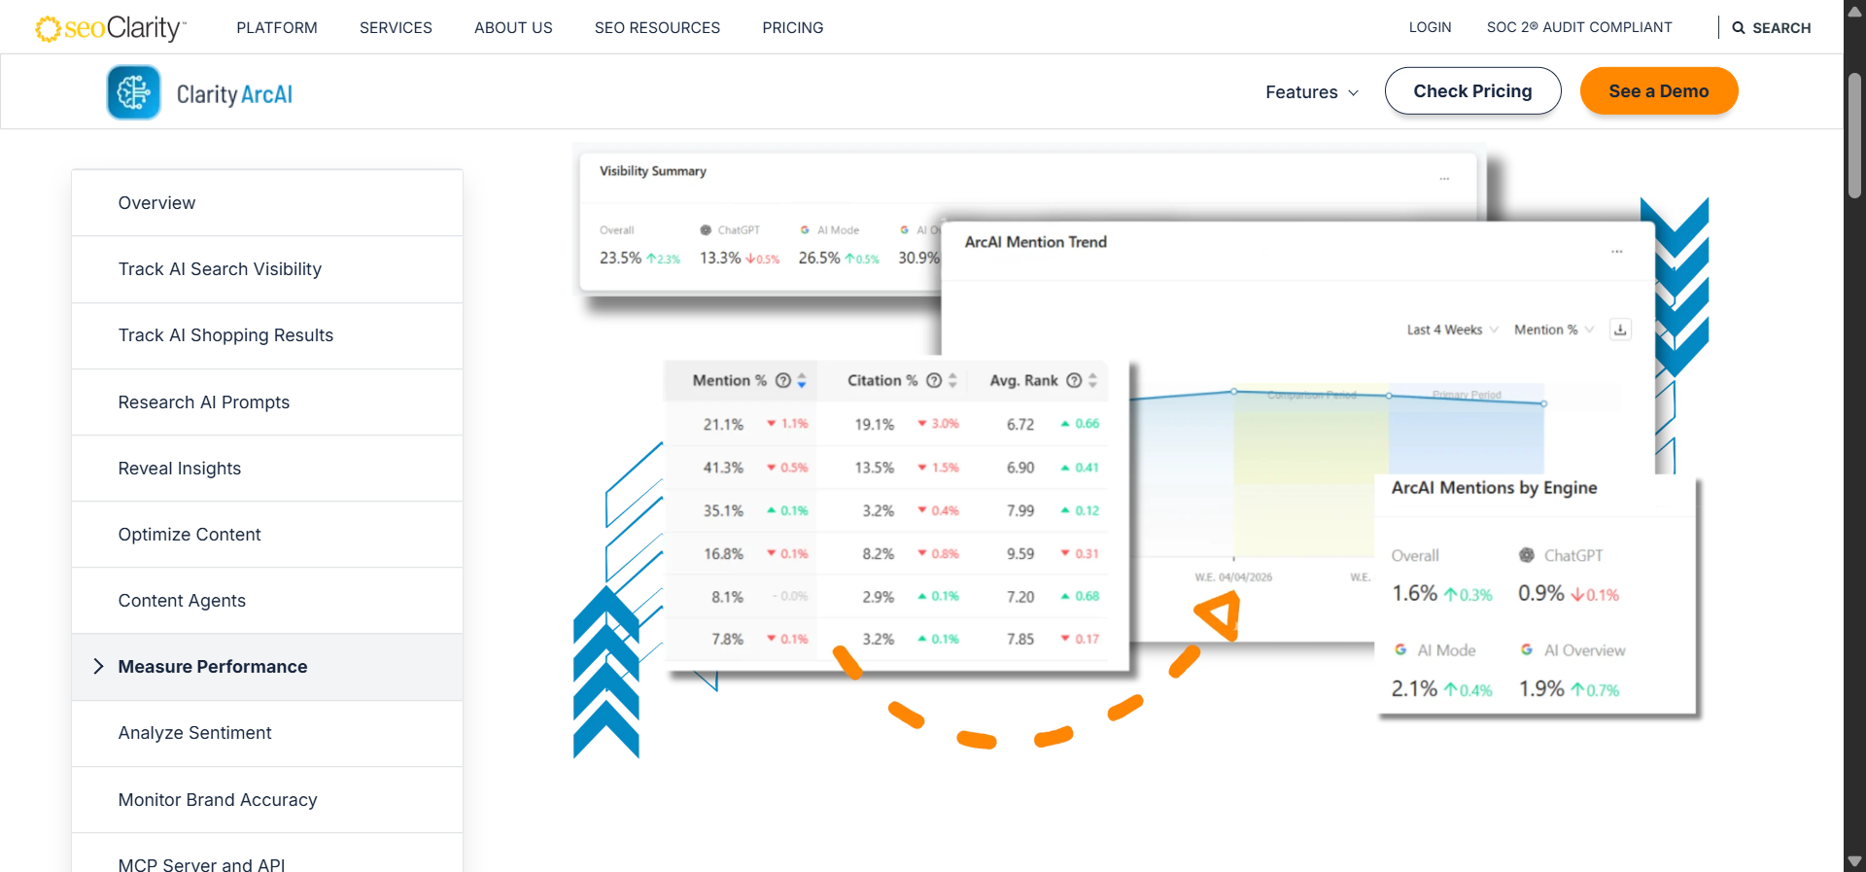Select Overview in the sidebar
This screenshot has height=872, width=1866.
click(267, 203)
